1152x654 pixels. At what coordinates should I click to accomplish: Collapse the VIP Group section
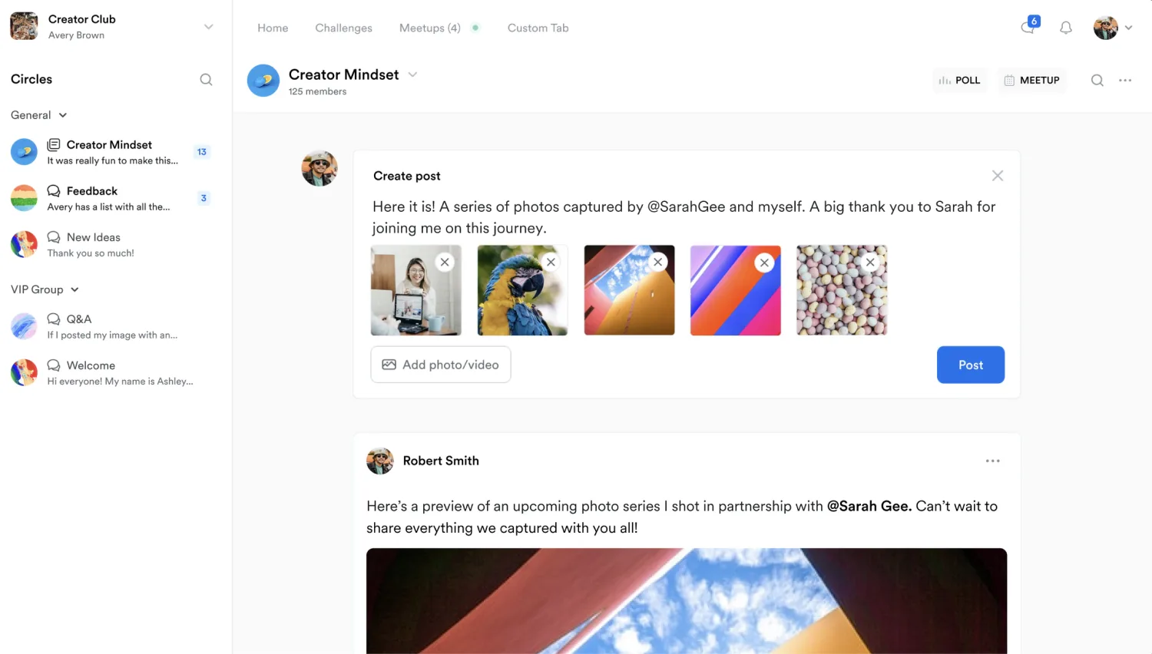tap(74, 289)
